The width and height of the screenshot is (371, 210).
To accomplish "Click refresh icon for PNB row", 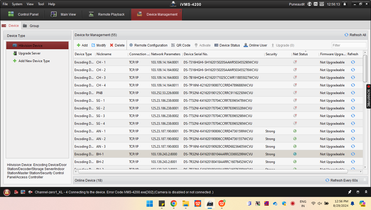I will point(353,93).
